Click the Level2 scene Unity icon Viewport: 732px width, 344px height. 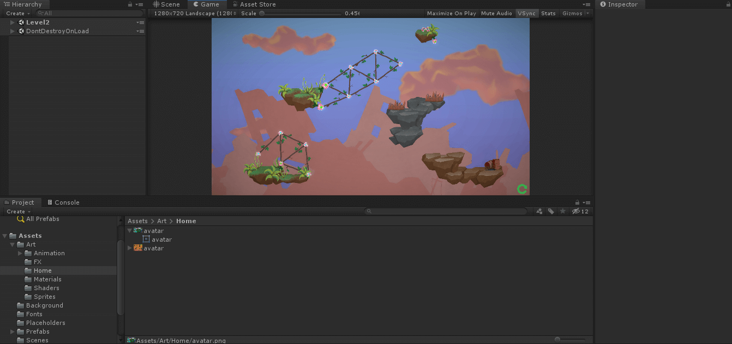[x=21, y=22]
